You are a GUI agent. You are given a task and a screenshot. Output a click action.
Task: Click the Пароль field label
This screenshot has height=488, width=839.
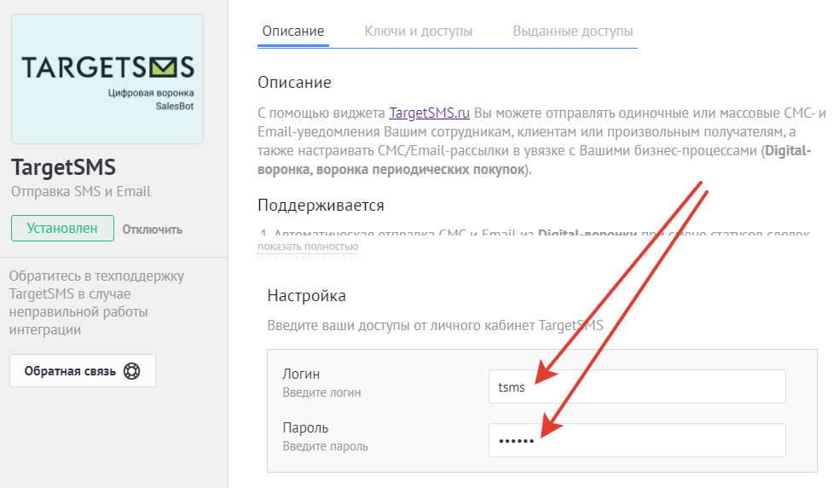[305, 427]
